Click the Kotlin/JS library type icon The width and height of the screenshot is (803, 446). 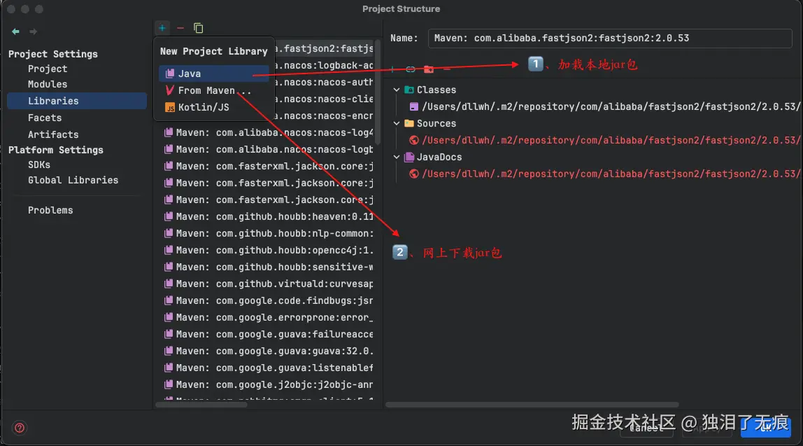pyautogui.click(x=170, y=107)
